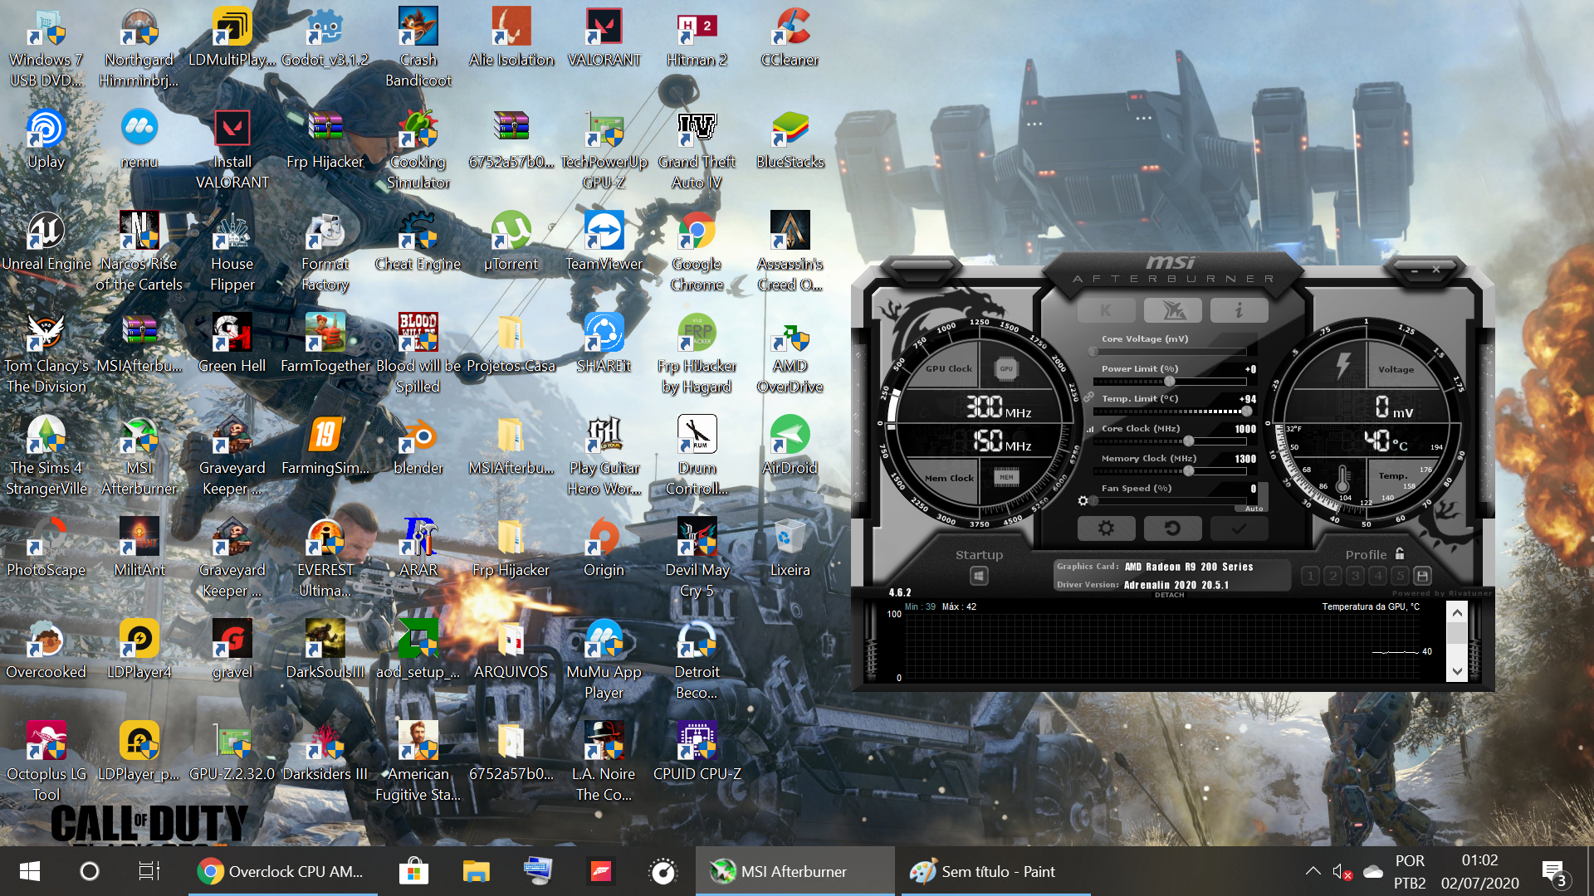Open the PhotoScape desktop shortcut
Viewport: 1594px width, 896px height.
coord(46,548)
